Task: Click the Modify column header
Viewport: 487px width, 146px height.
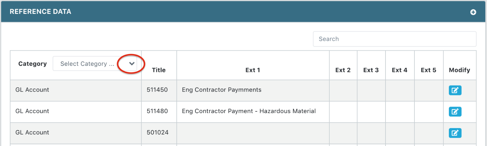Action: (x=459, y=70)
